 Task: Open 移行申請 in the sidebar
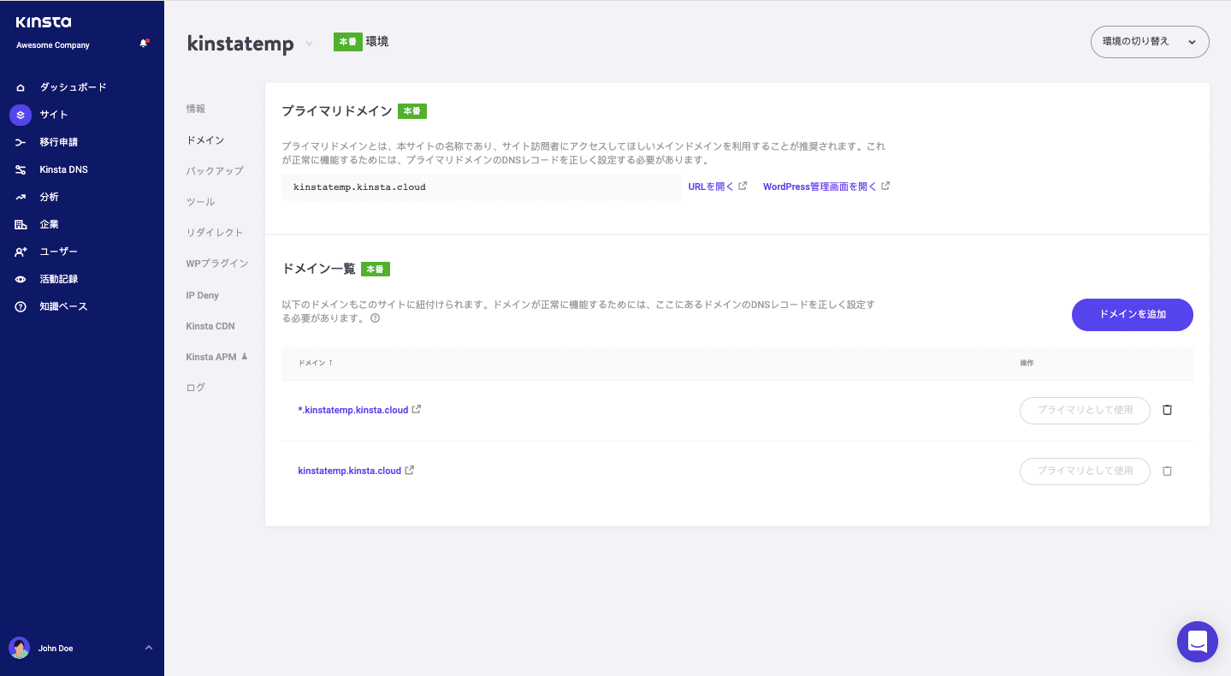[x=59, y=142]
